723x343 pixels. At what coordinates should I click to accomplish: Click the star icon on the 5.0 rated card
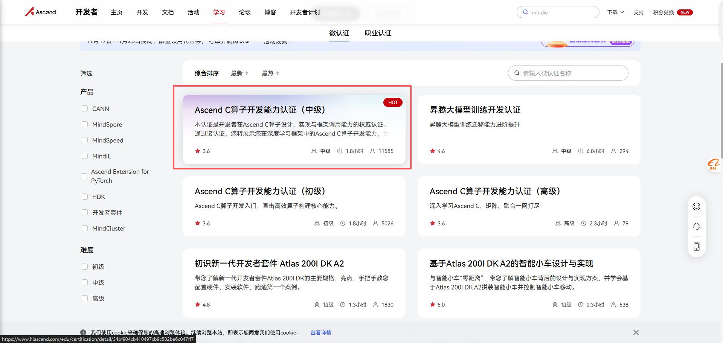(x=433, y=305)
